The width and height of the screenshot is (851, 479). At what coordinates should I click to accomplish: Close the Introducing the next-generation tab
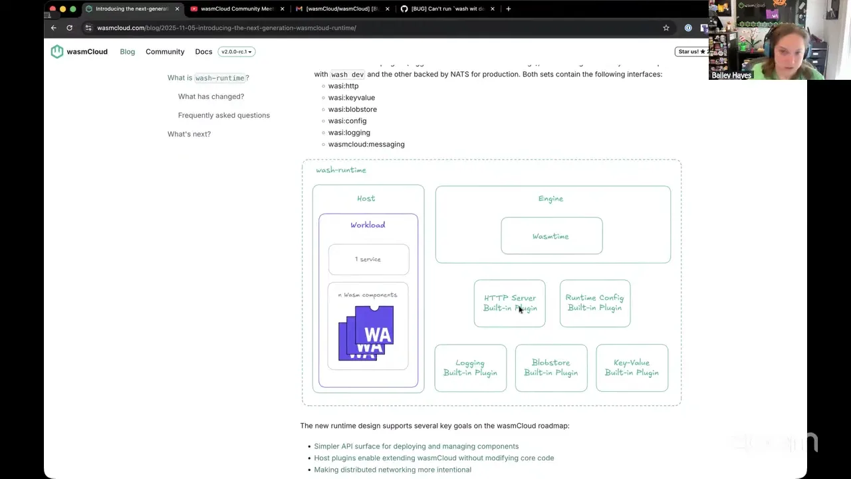[x=177, y=9]
